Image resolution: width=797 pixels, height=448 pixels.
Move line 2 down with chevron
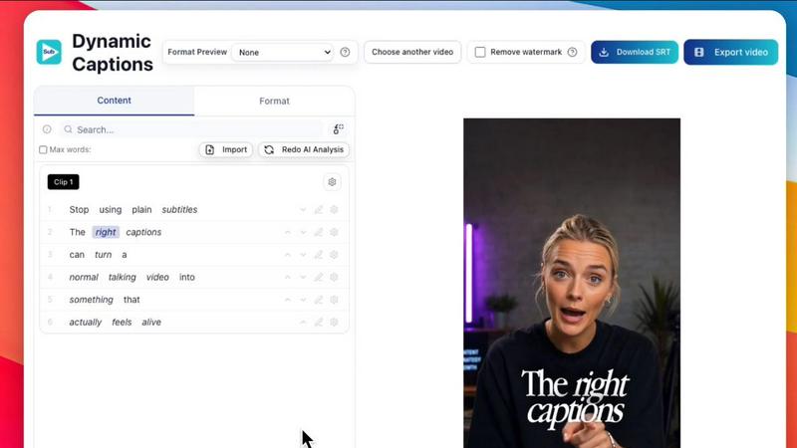pos(303,232)
